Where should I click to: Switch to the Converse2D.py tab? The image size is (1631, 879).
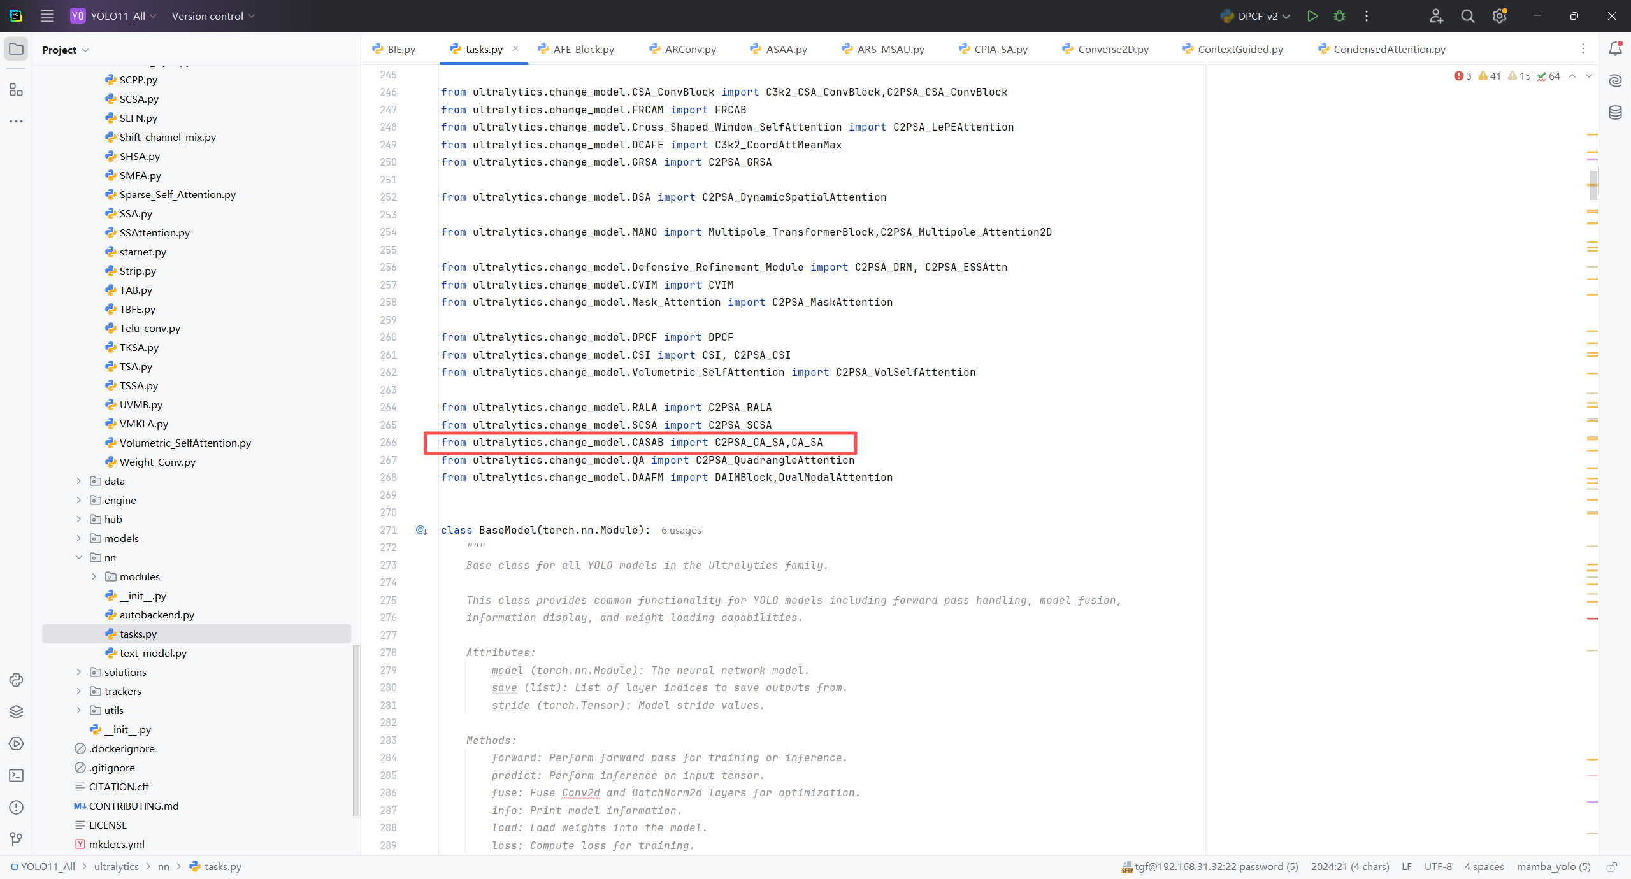coord(1112,49)
